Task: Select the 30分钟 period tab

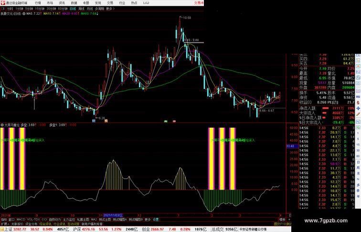Action: [51, 9]
